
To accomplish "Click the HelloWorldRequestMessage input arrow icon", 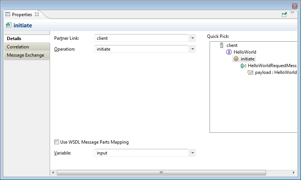I will (x=243, y=66).
